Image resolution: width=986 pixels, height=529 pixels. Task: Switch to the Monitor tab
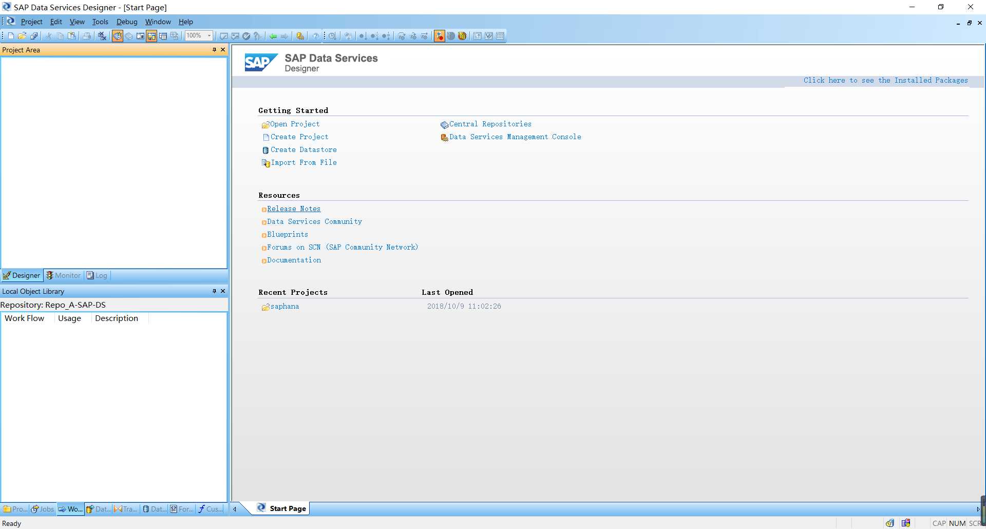coord(64,275)
